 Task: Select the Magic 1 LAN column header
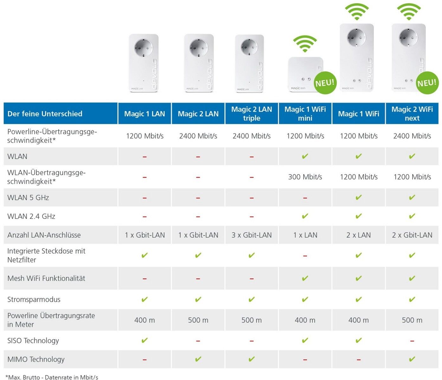point(144,114)
